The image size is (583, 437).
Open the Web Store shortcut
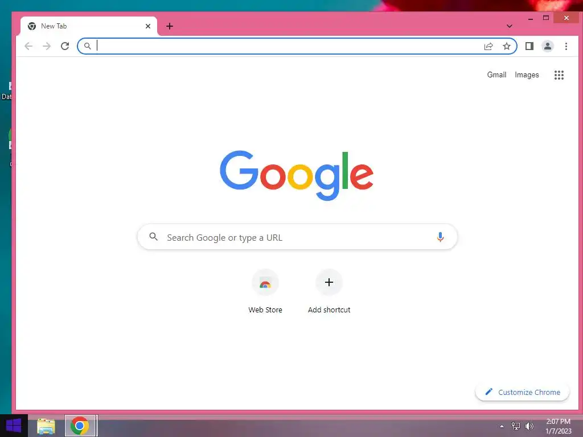tap(265, 291)
